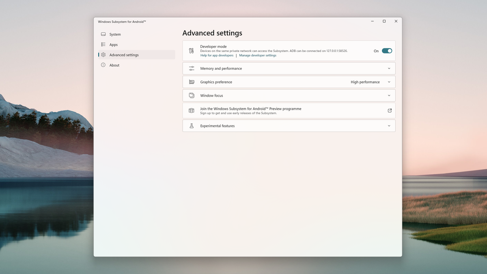487x274 pixels.
Task: Select the System monitor icon in sidebar
Action: [103, 34]
